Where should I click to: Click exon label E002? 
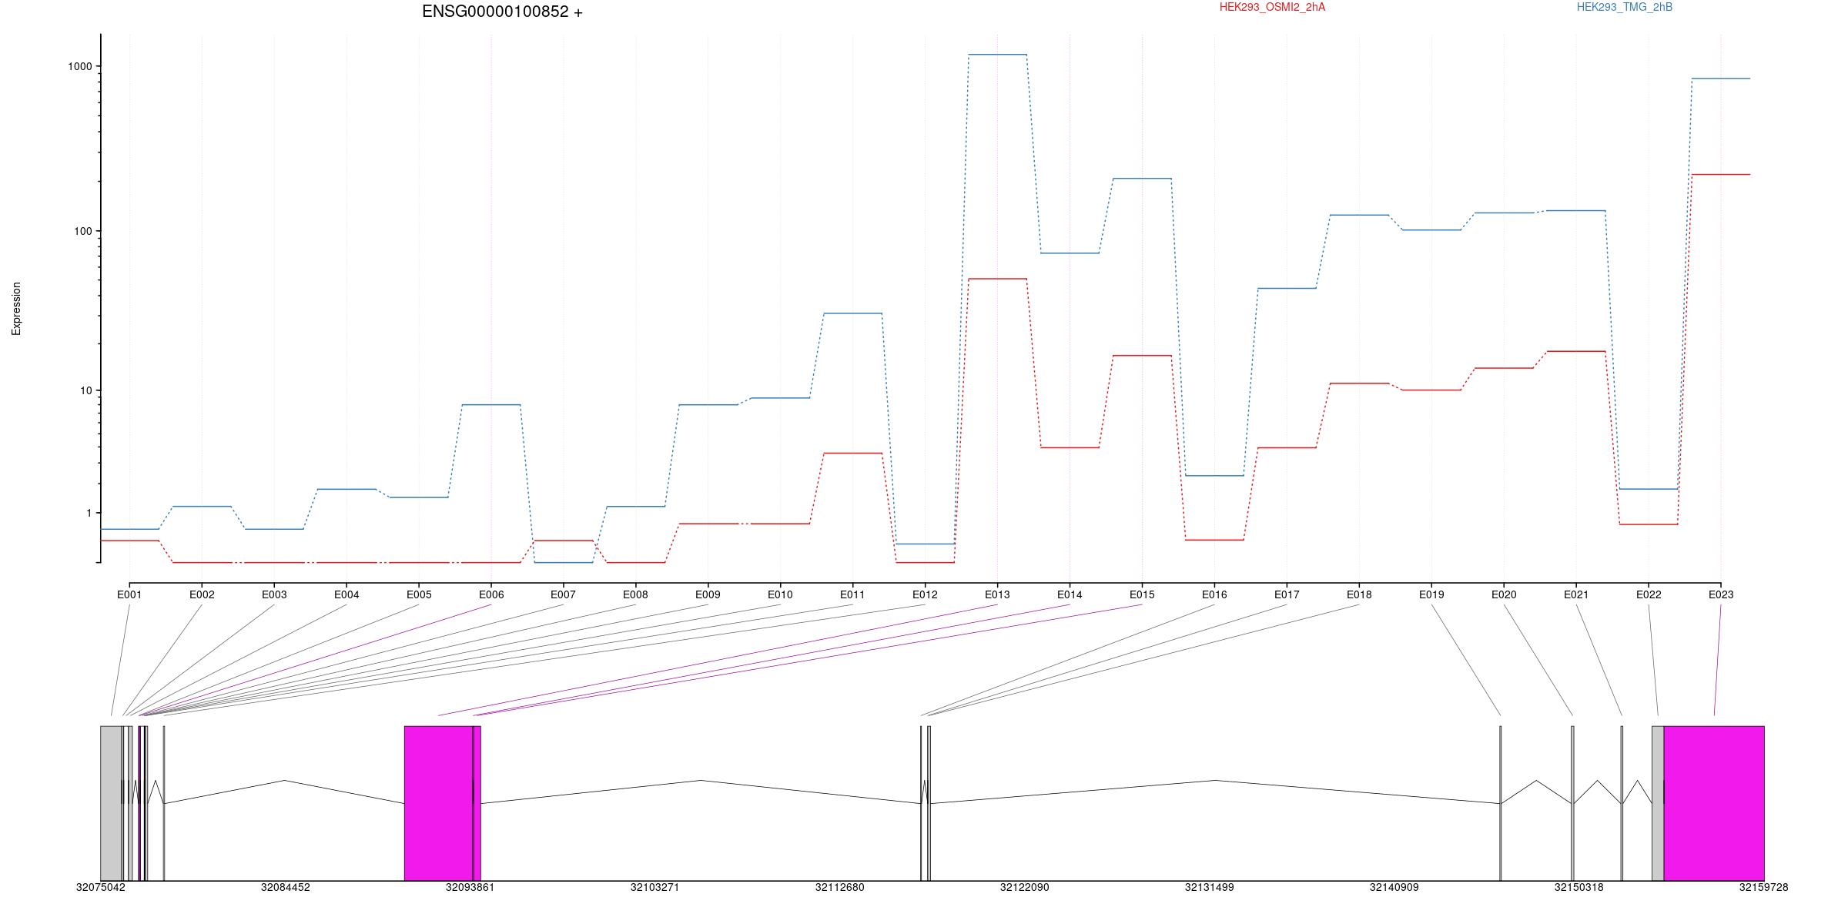click(202, 594)
